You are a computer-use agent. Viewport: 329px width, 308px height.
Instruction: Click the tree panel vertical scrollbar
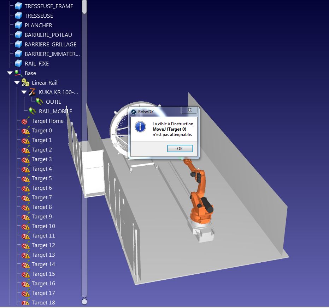tap(84, 159)
